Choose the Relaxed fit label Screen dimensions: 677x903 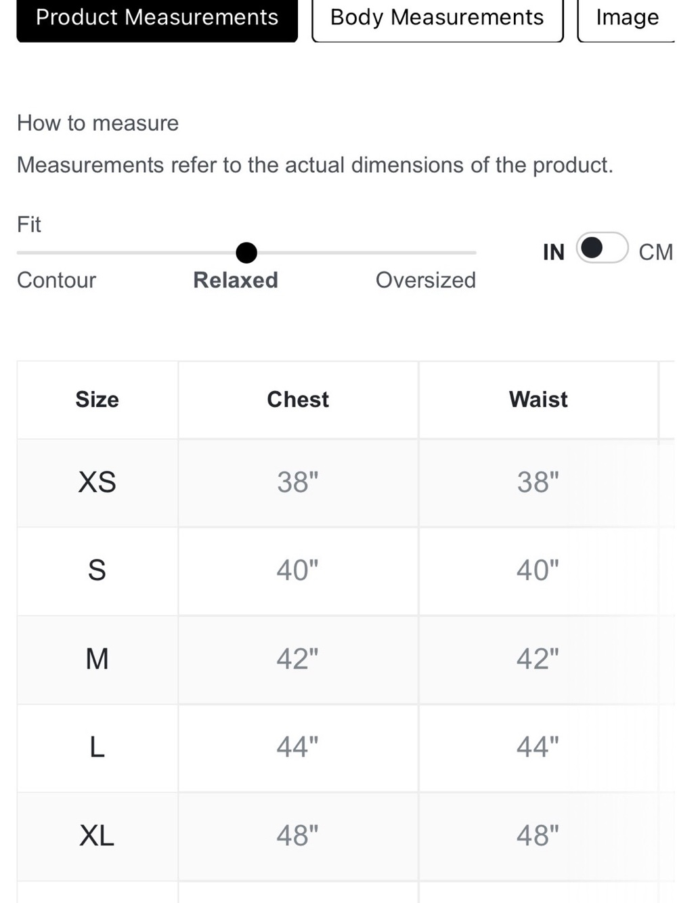(x=236, y=280)
